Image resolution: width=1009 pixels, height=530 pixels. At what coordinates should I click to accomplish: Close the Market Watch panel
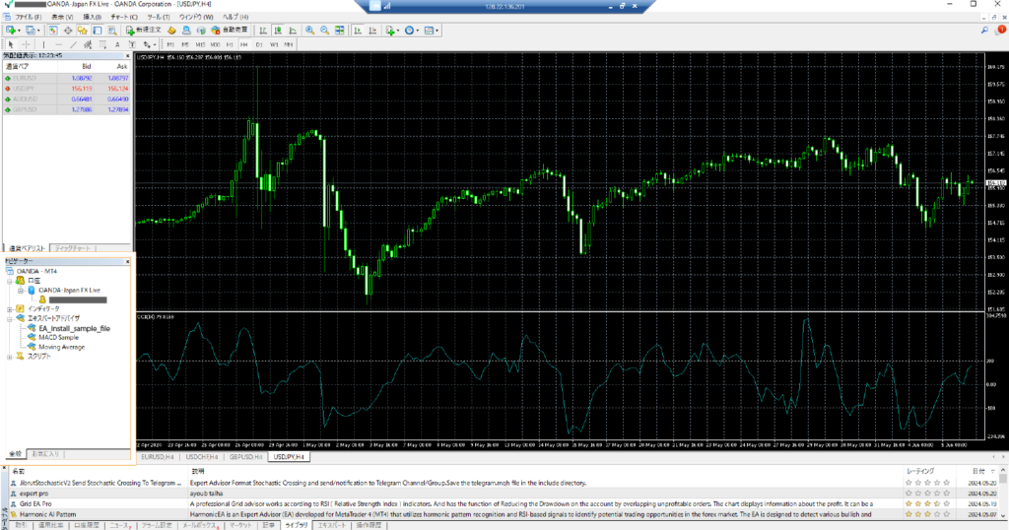(x=127, y=56)
